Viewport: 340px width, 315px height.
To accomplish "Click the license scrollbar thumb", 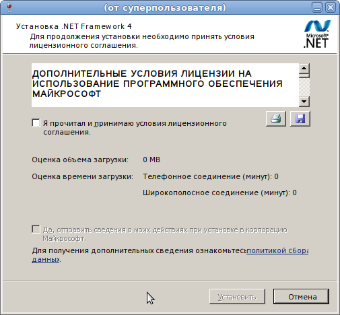I will tap(304, 75).
